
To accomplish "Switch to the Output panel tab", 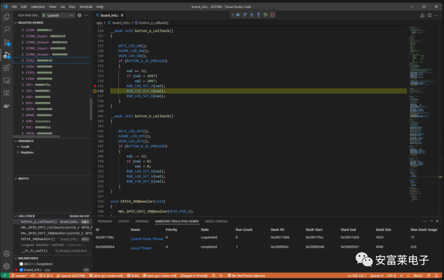I will [x=123, y=221].
